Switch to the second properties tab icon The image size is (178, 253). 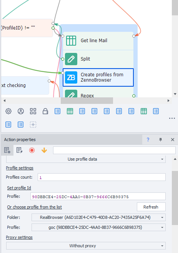click(x=20, y=150)
